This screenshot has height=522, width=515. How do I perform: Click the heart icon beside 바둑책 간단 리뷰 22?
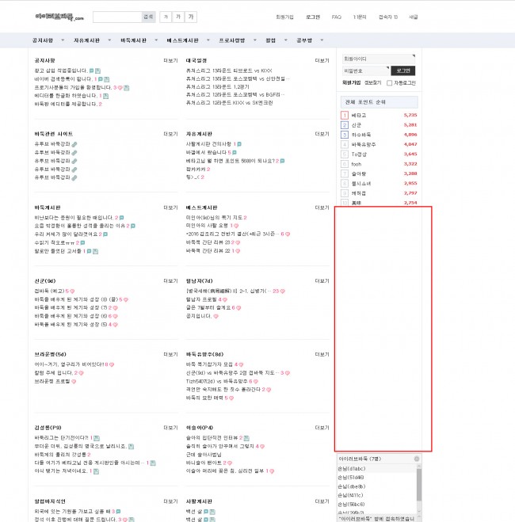pos(238,251)
